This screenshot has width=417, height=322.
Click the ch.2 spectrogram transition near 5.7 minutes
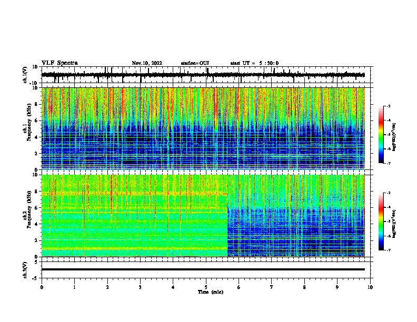click(227, 216)
